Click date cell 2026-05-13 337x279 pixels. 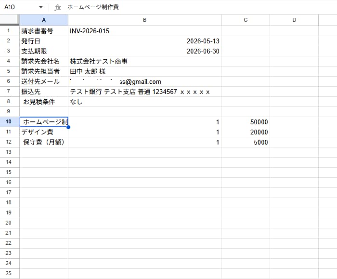click(x=144, y=41)
